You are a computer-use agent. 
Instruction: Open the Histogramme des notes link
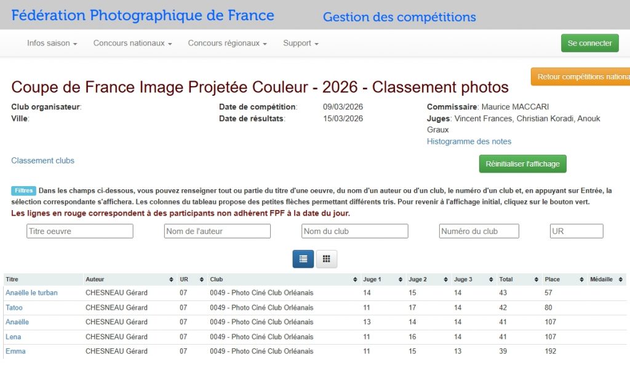pos(469,141)
